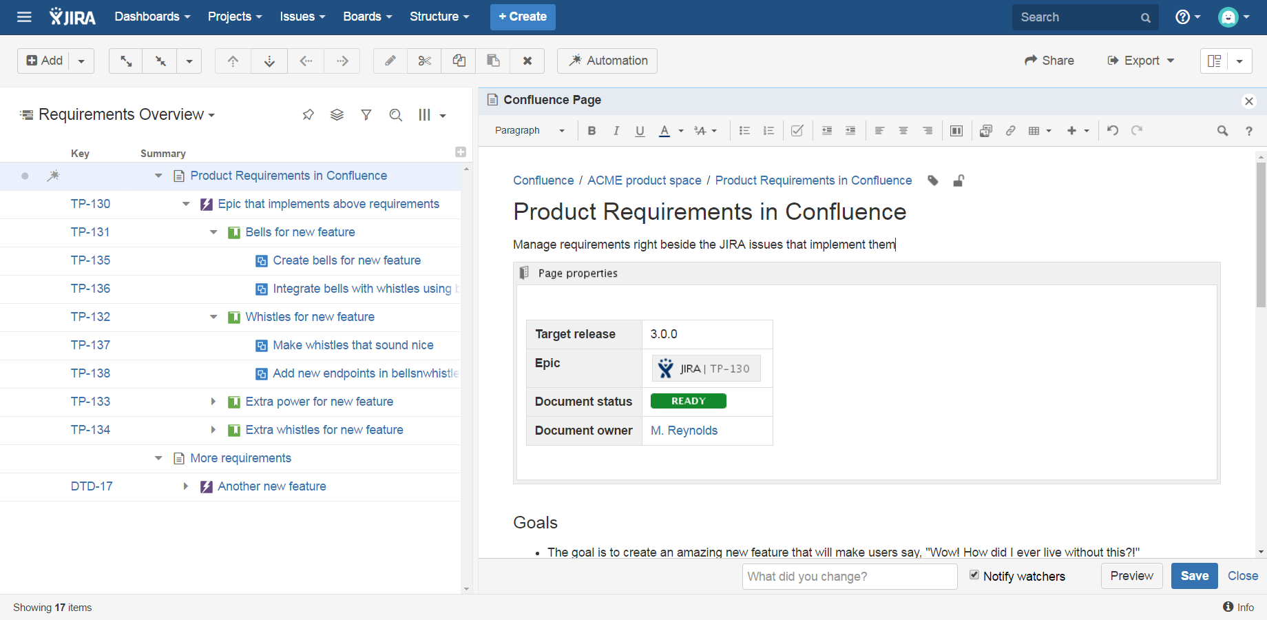Close the Confluence Page panel
This screenshot has width=1267, height=620.
tap(1248, 101)
